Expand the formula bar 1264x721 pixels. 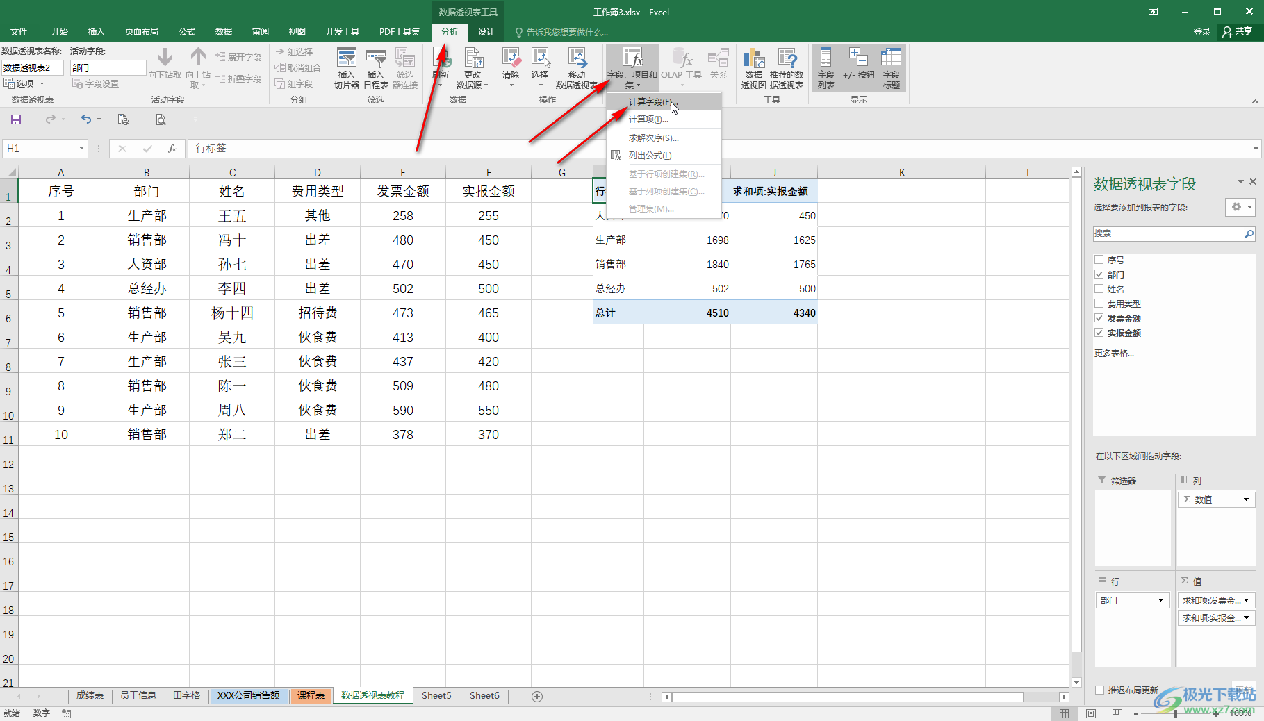pyautogui.click(x=1256, y=148)
